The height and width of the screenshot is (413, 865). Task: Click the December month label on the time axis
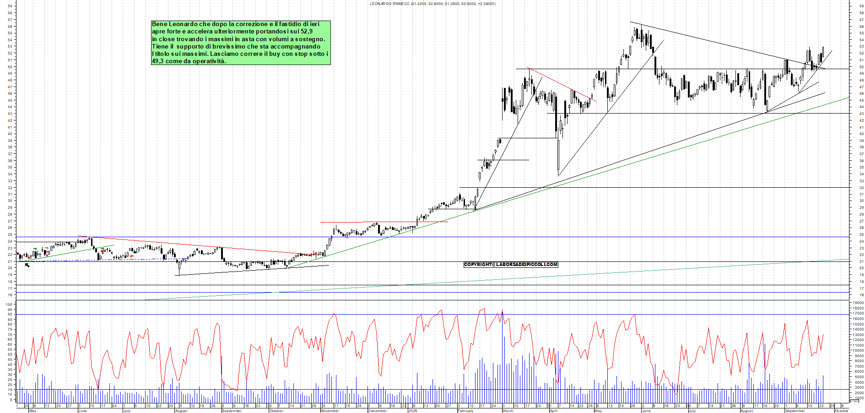point(377,411)
